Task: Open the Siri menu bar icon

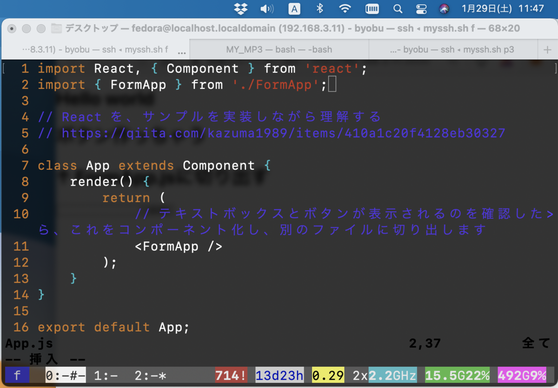Action: click(445, 8)
